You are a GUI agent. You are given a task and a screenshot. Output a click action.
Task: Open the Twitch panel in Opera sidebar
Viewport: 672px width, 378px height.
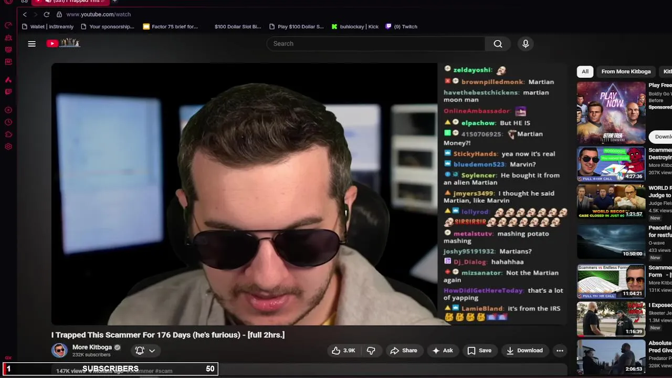8,92
